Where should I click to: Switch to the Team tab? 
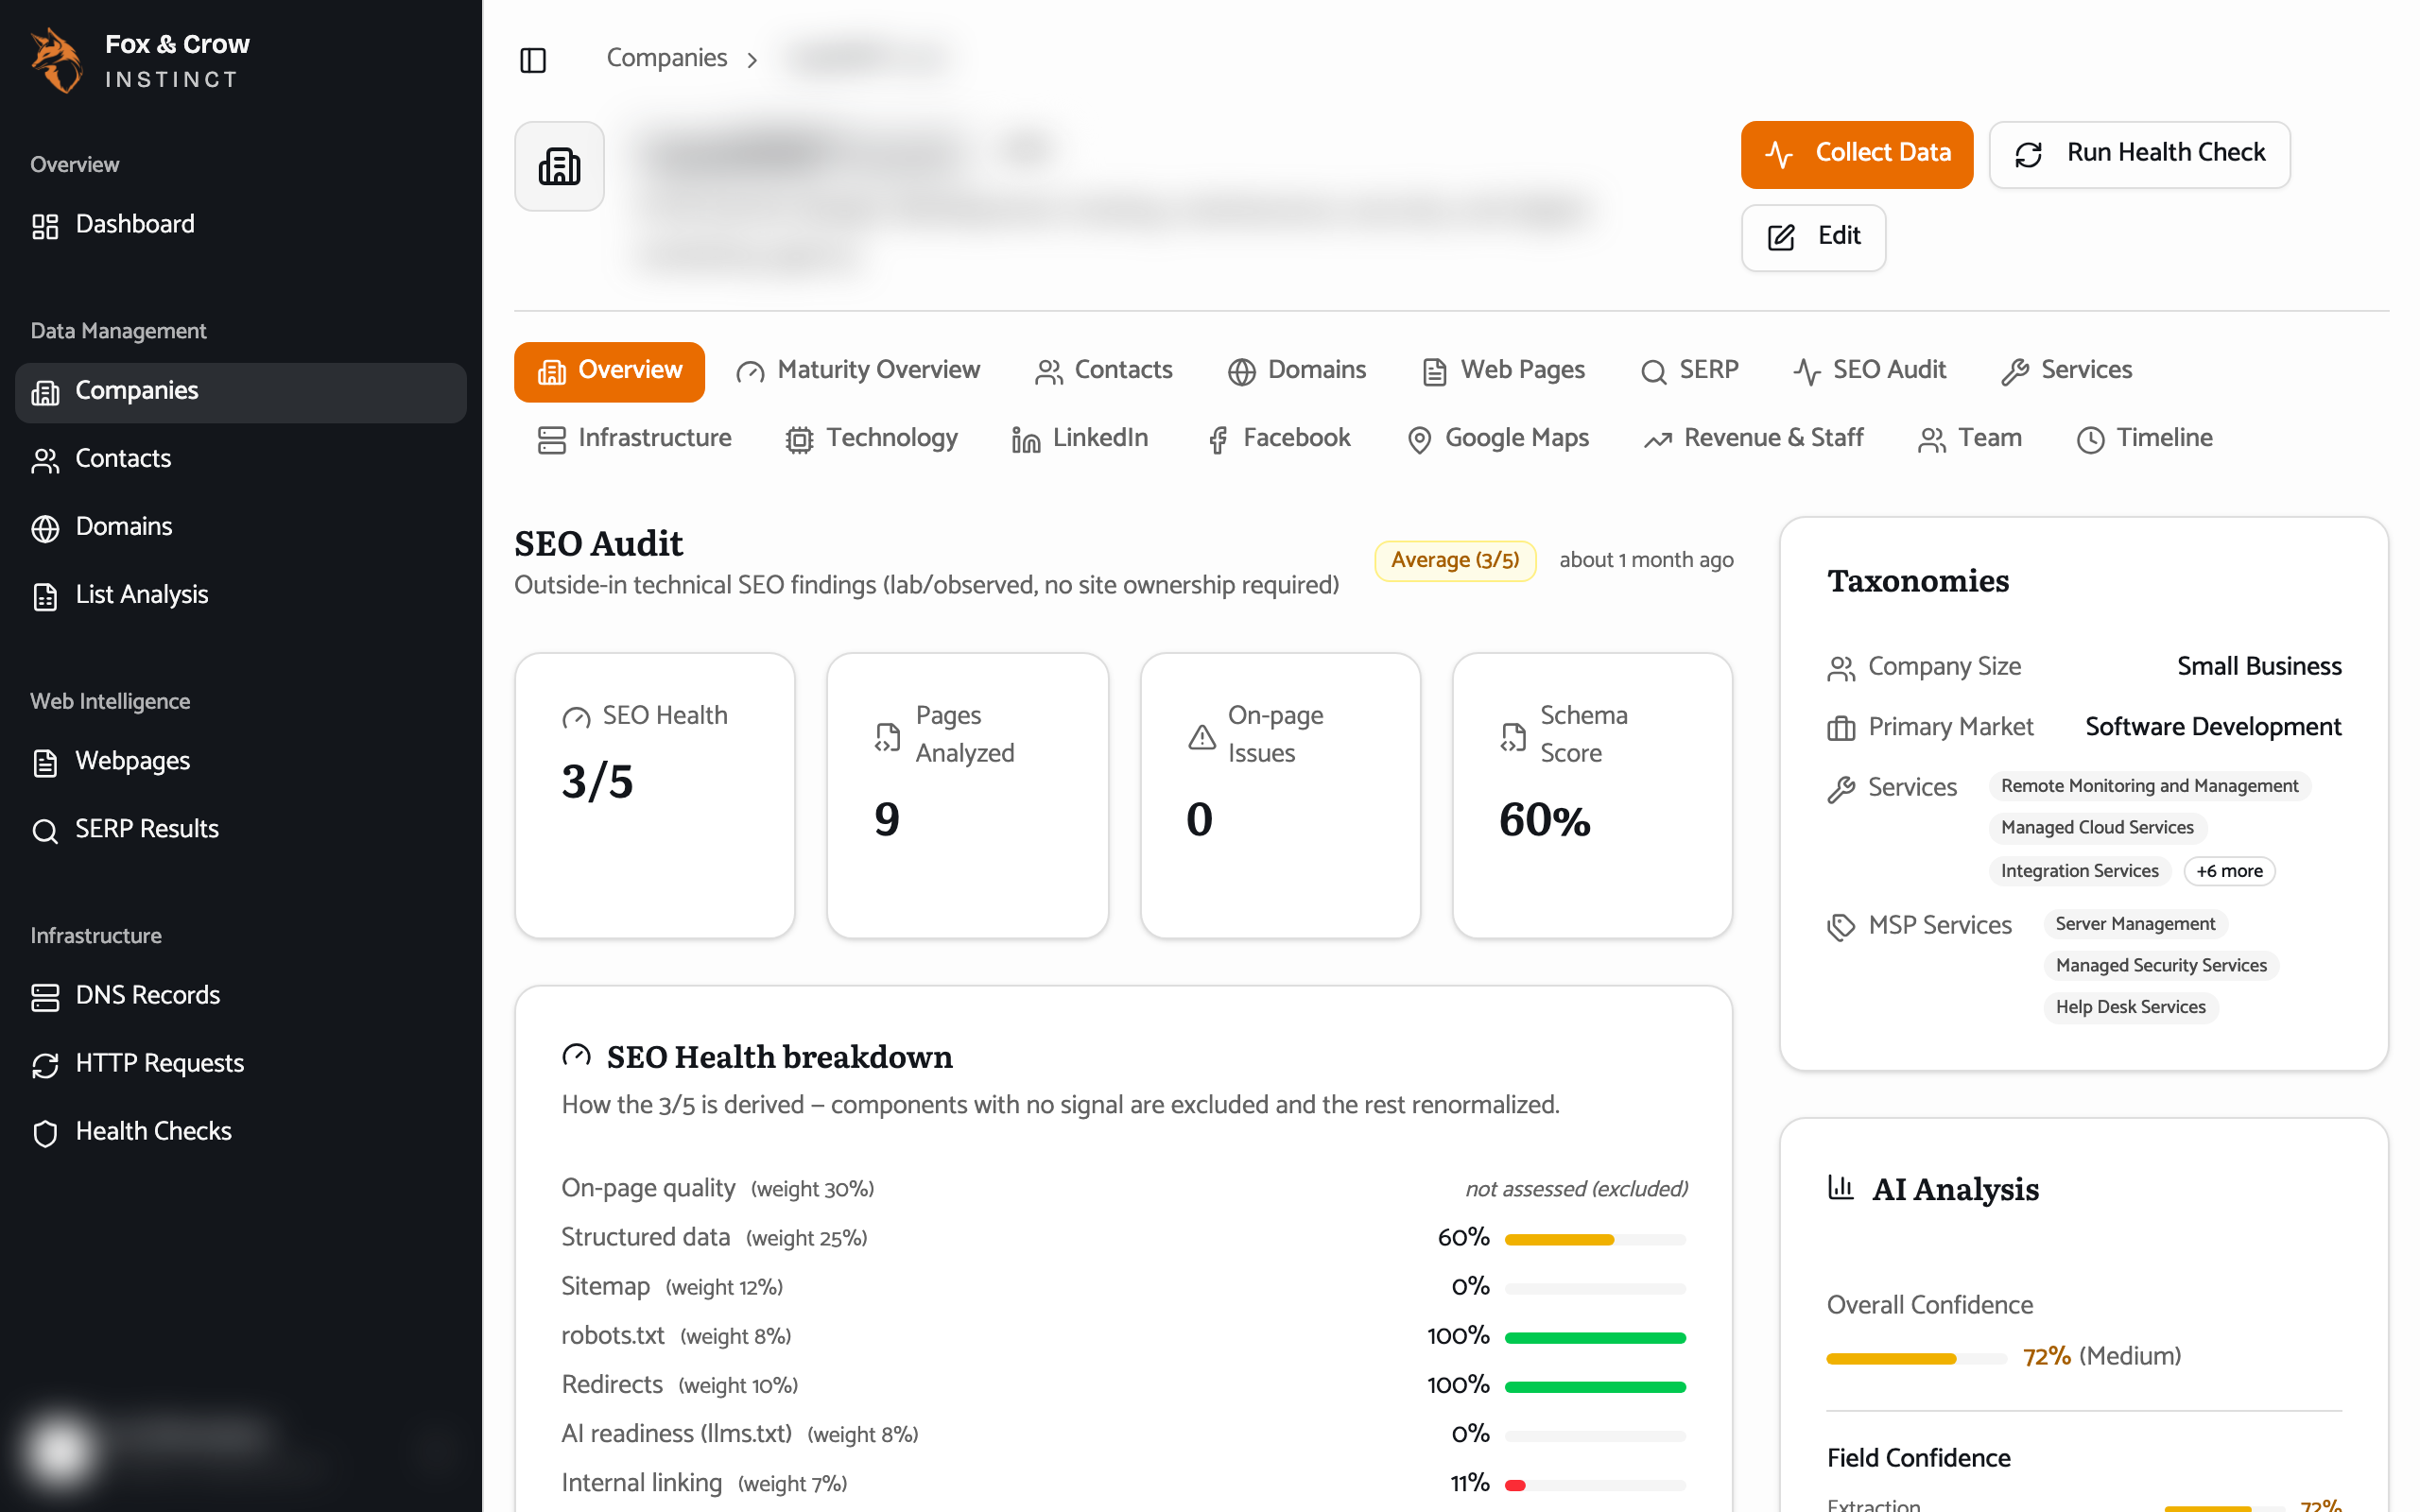(x=1970, y=440)
